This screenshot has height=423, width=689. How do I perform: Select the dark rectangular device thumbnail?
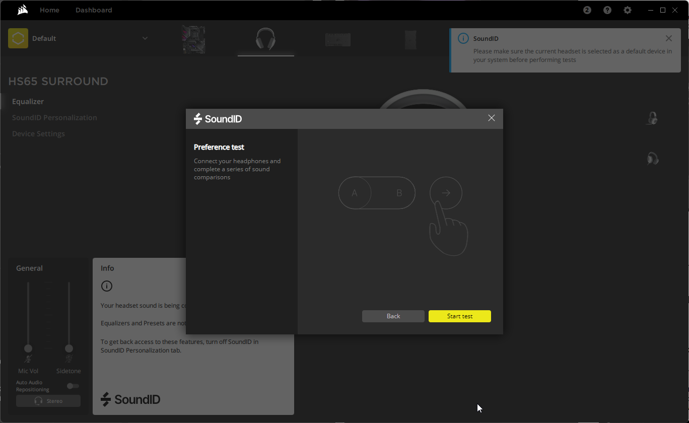(x=410, y=40)
